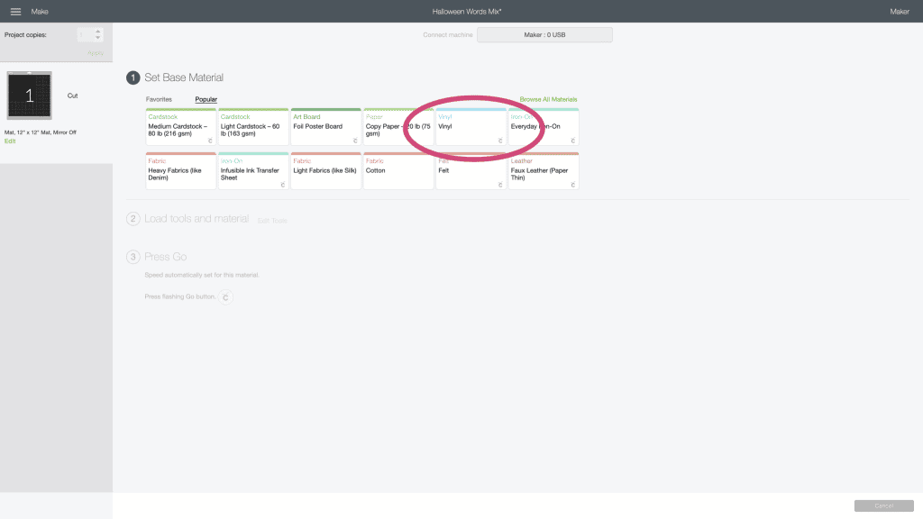This screenshot has width=923, height=519.
Task: Click the Load tools and material heading
Action: [196, 219]
